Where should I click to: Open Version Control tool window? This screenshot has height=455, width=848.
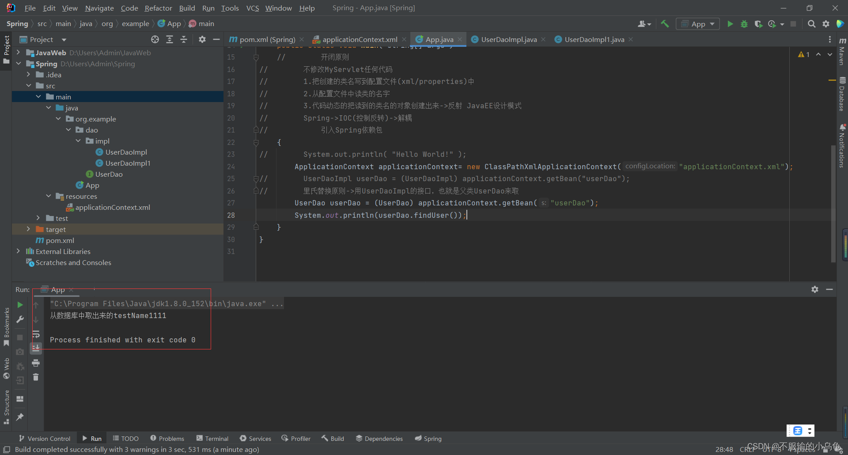[x=45, y=439]
